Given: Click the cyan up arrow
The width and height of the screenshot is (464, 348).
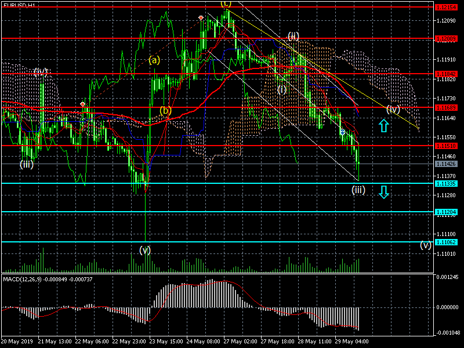Looking at the screenshot, I should [383, 125].
